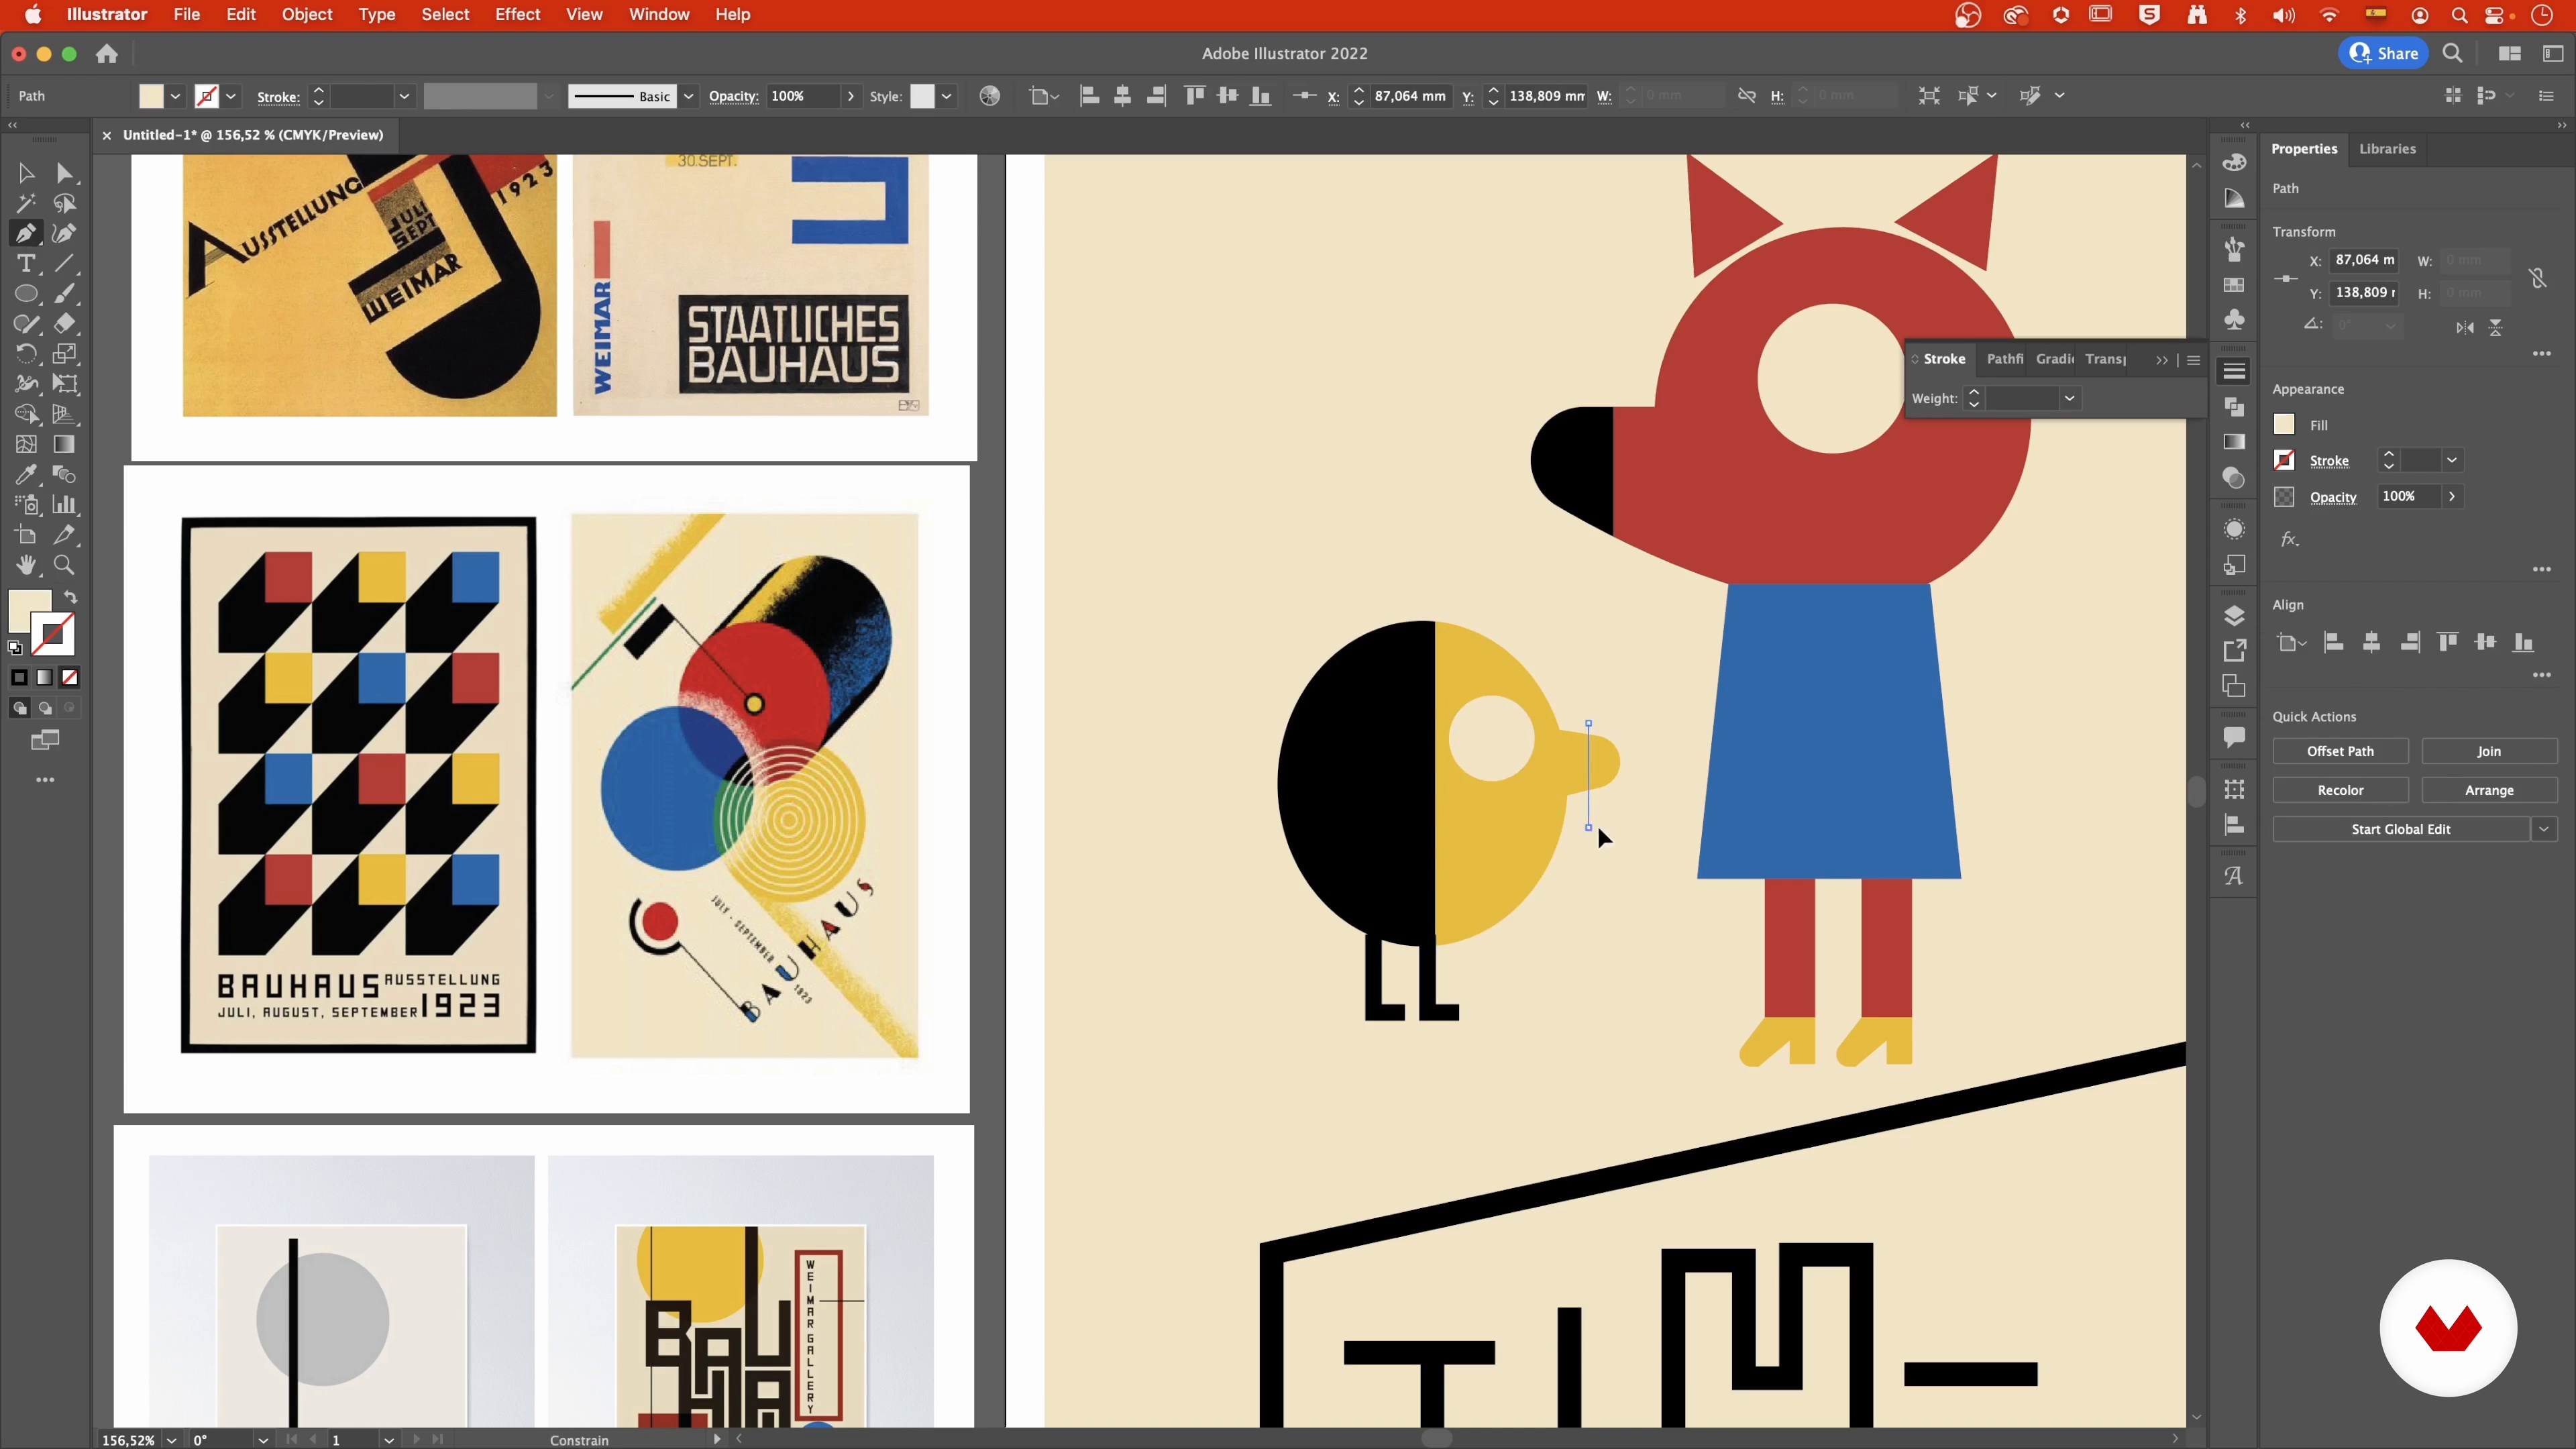Click the control bar Opacity value field
Image resolution: width=2576 pixels, height=1449 pixels.
(803, 96)
